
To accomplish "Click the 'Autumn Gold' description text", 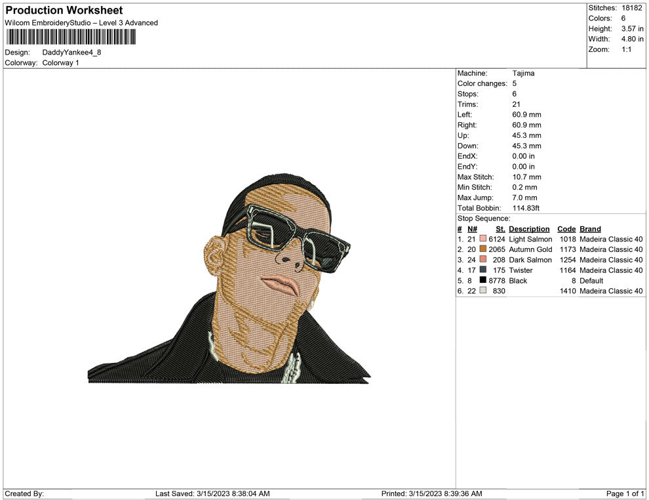I will 530,249.
